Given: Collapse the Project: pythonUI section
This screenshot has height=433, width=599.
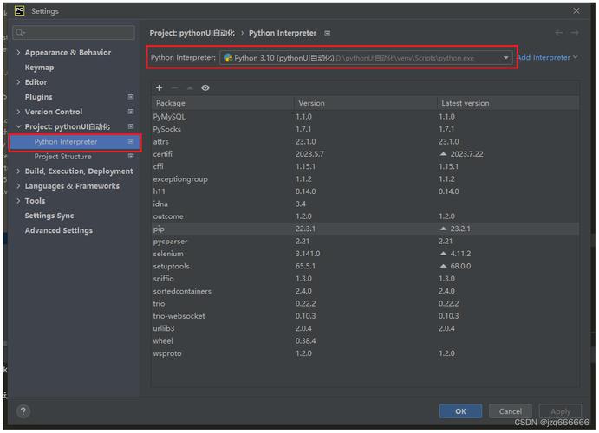Looking at the screenshot, I should (18, 126).
